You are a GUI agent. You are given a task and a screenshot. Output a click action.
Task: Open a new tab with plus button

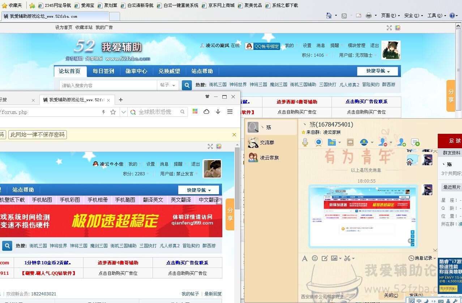(121, 100)
